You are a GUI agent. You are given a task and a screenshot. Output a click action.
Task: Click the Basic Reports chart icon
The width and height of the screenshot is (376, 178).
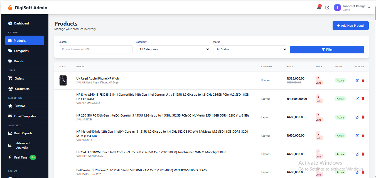pos(10,133)
